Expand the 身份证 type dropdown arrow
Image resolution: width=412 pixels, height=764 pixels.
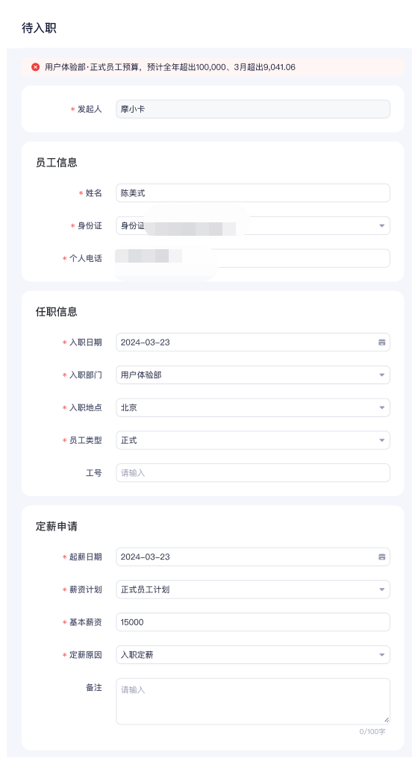(x=381, y=225)
